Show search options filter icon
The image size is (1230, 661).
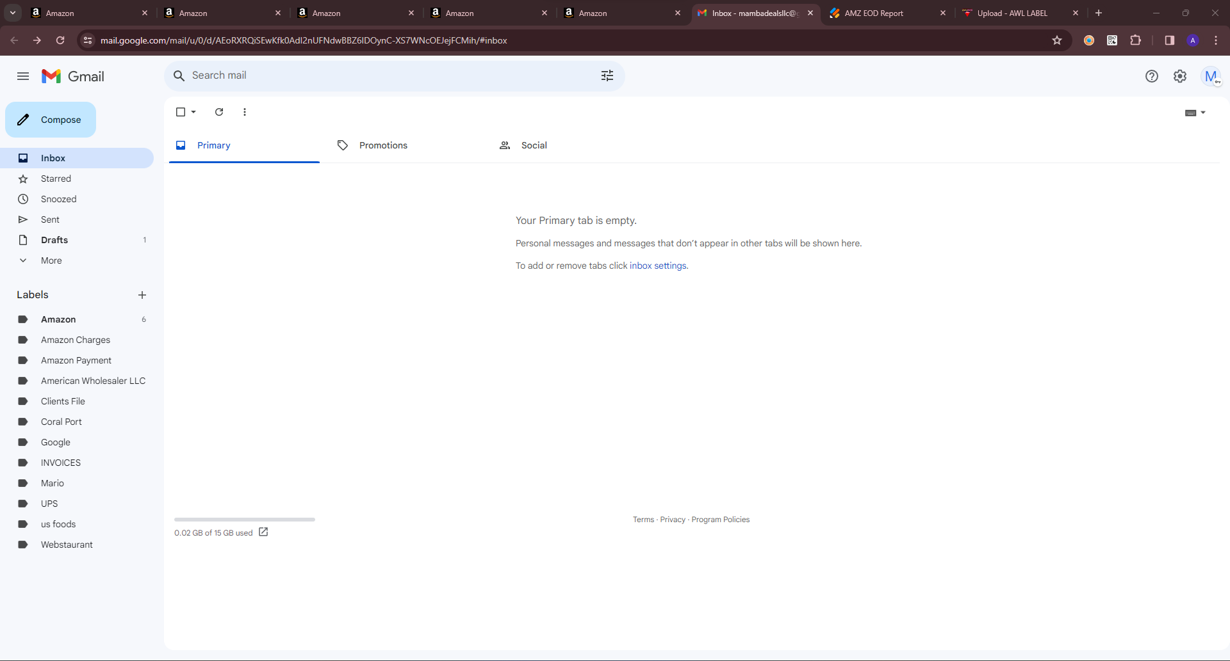(607, 76)
